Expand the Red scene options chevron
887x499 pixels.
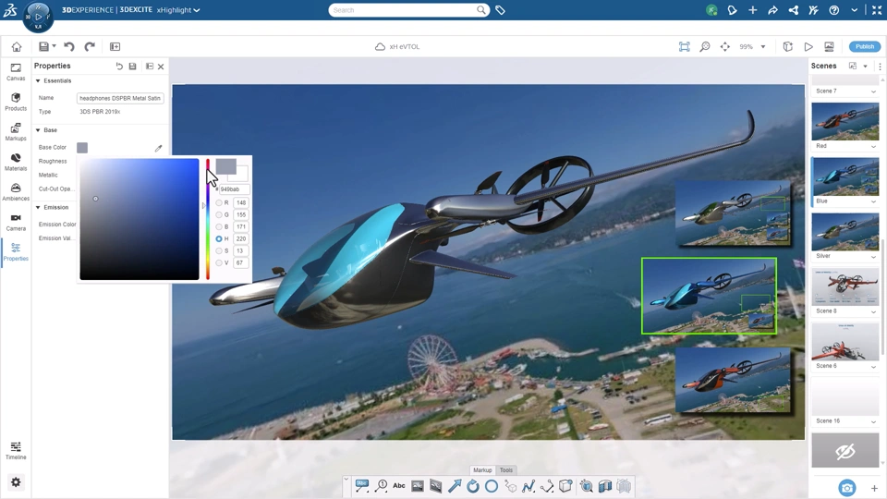[x=873, y=147]
